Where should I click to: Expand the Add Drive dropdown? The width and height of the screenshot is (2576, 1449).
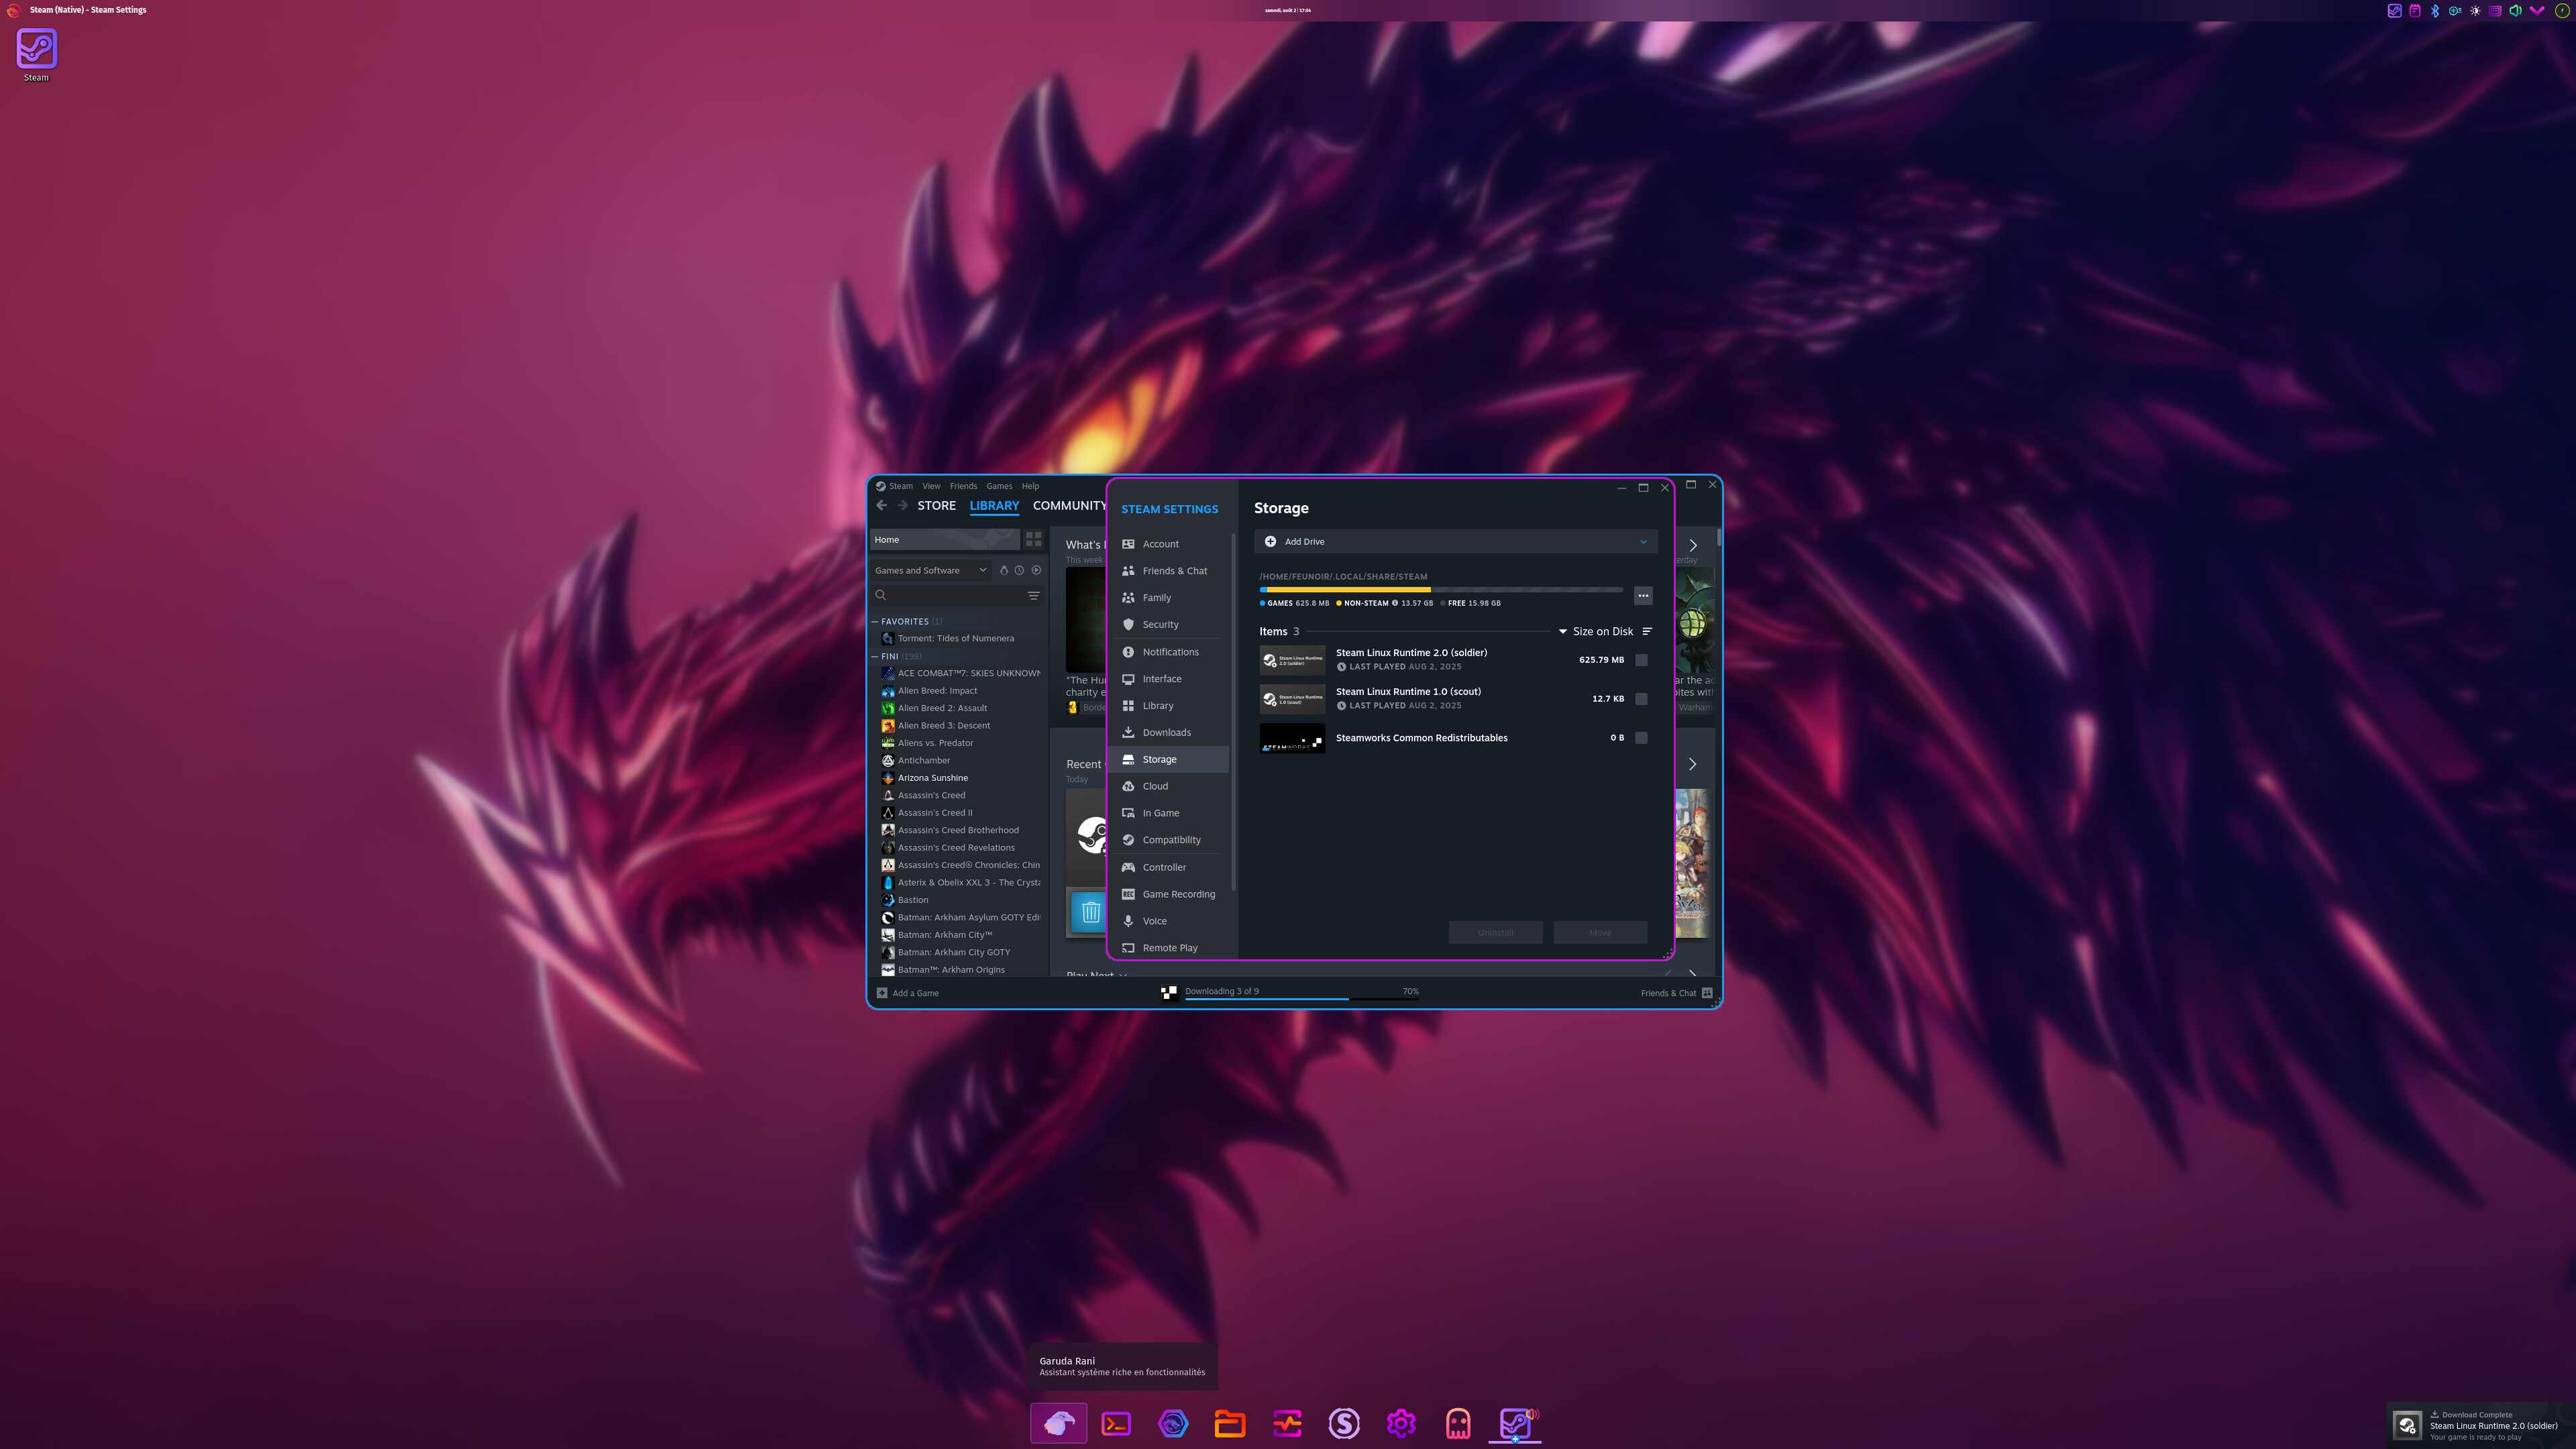click(1642, 542)
